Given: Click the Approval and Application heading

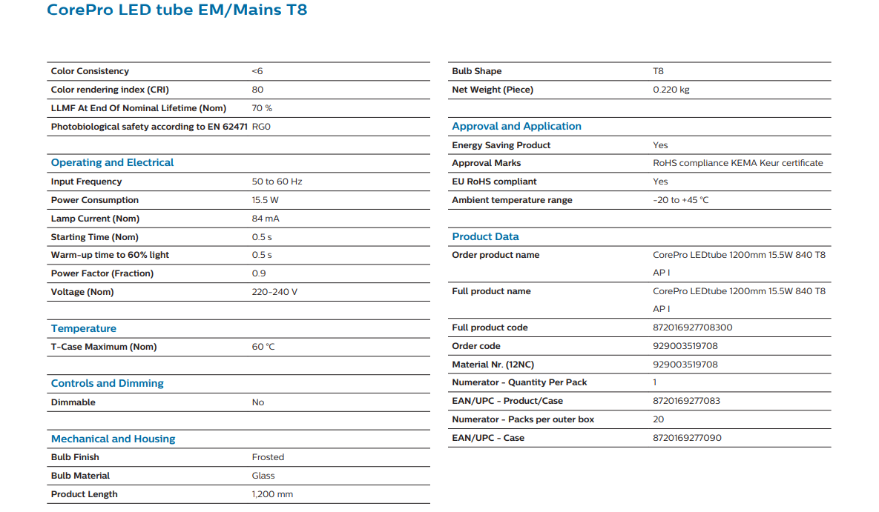Looking at the screenshot, I should 516,127.
